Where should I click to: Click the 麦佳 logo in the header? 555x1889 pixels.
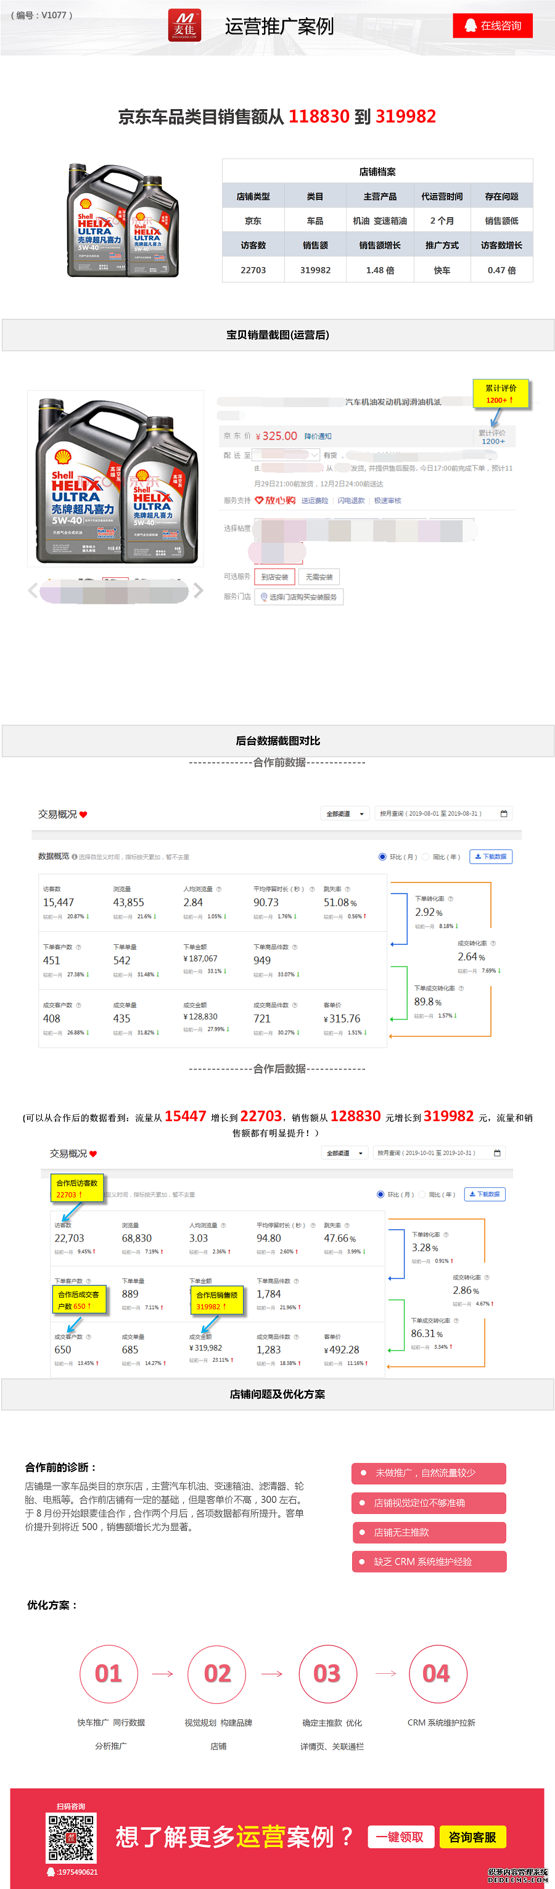tap(184, 26)
